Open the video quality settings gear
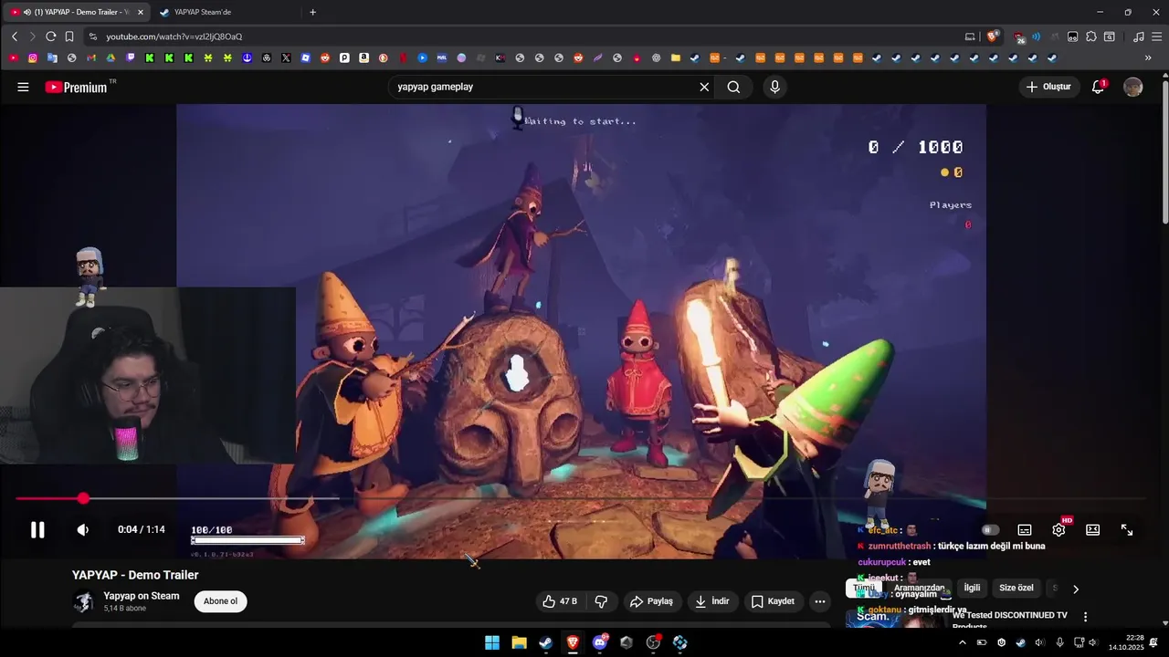Screen dimensions: 1169x657 point(1058,530)
